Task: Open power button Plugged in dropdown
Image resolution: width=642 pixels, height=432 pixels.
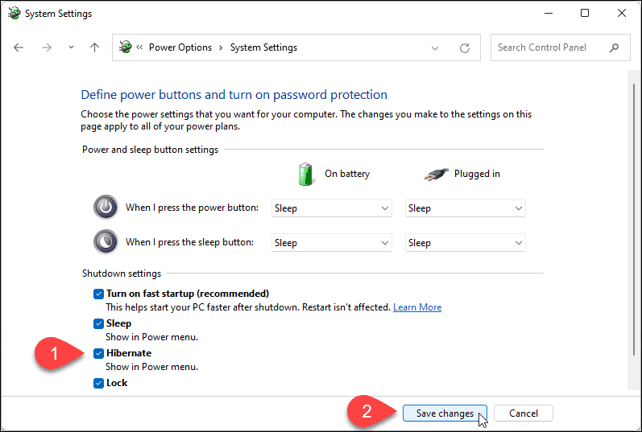Action: click(465, 208)
